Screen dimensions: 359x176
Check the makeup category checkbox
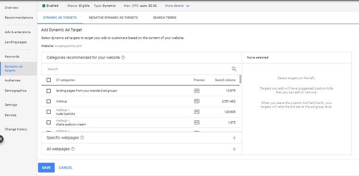click(48, 101)
